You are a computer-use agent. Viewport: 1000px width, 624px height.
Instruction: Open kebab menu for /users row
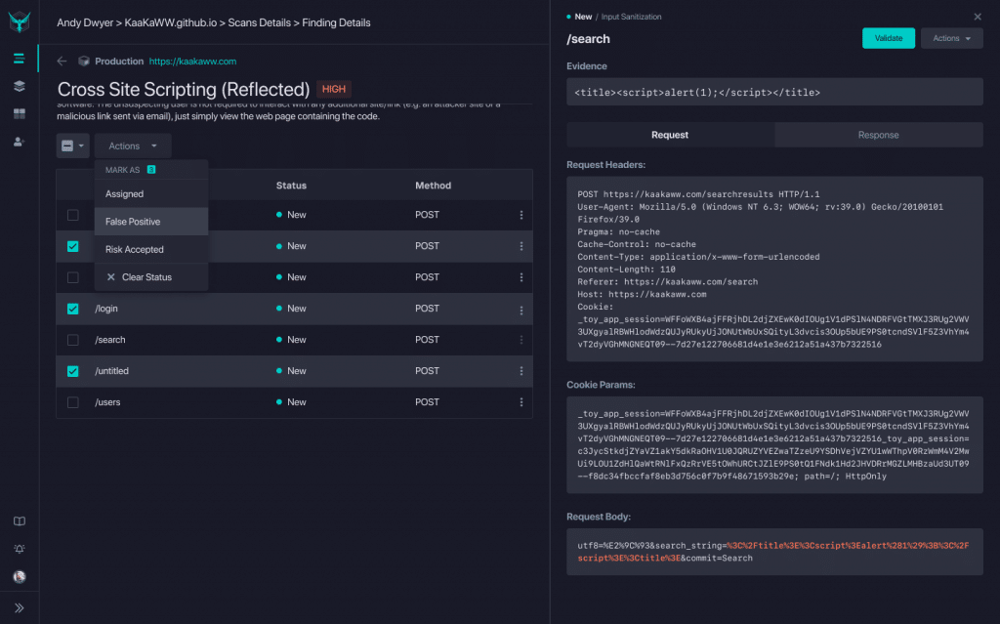(x=521, y=402)
